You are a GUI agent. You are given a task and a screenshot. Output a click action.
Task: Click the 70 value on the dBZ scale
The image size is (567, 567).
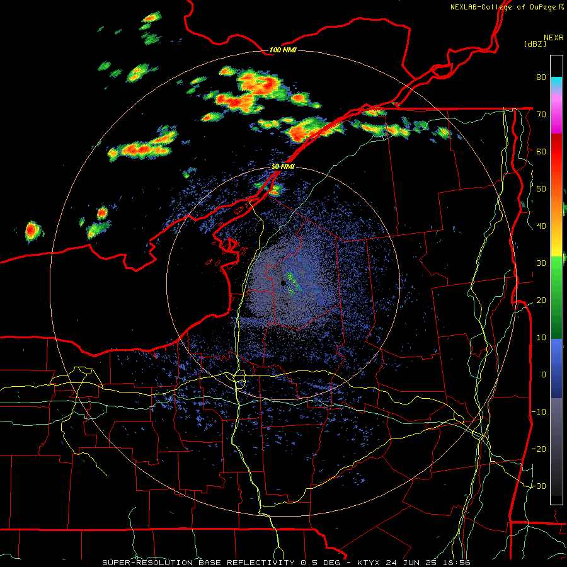[x=541, y=115]
